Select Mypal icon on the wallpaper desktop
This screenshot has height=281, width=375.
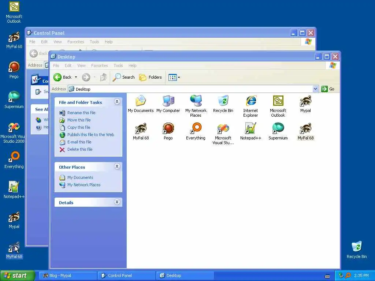point(14,220)
